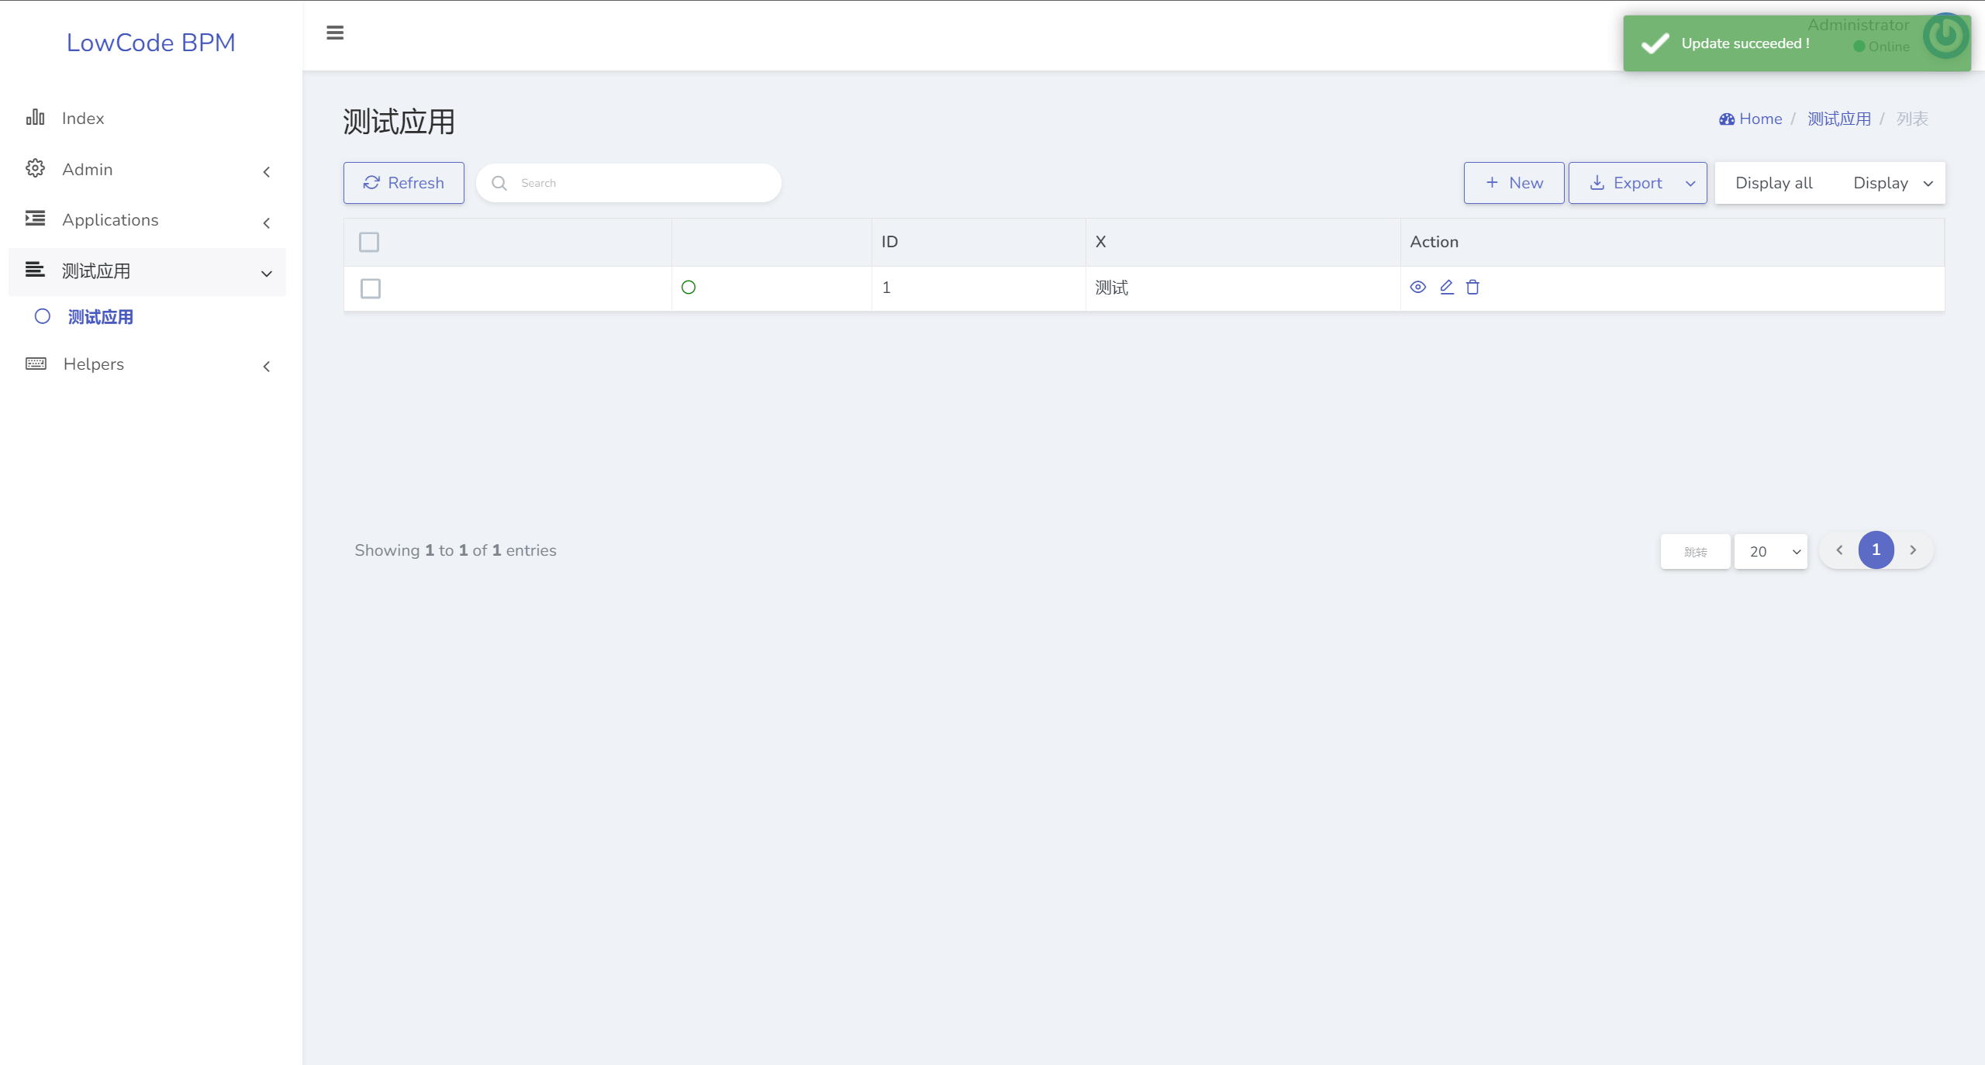Viewport: 1985px width, 1065px height.
Task: Click the trash delete icon in row 1
Action: [x=1472, y=288]
